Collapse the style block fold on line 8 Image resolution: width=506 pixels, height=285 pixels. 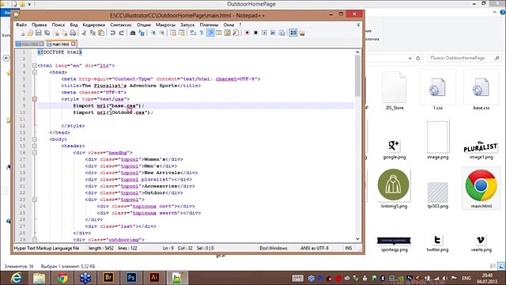point(35,99)
